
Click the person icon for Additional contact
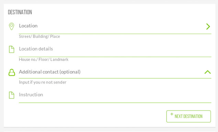[12, 73]
